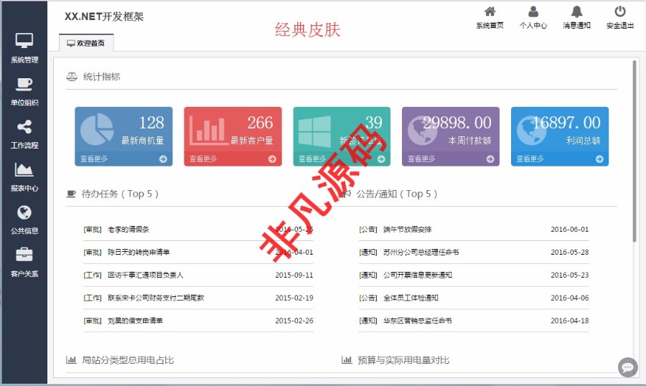
Task: Open 个人中心 user icon
Action: click(533, 11)
